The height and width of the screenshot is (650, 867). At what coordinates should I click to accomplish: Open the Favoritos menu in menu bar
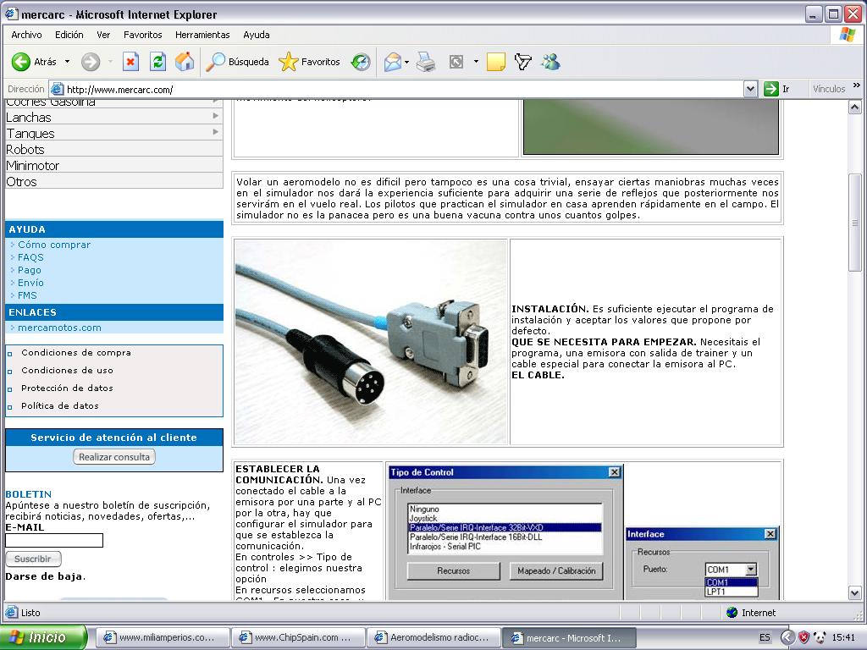(142, 35)
